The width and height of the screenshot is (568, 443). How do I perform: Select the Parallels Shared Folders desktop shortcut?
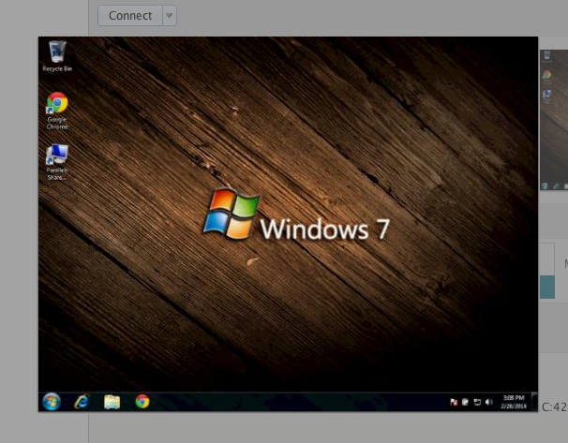57,162
